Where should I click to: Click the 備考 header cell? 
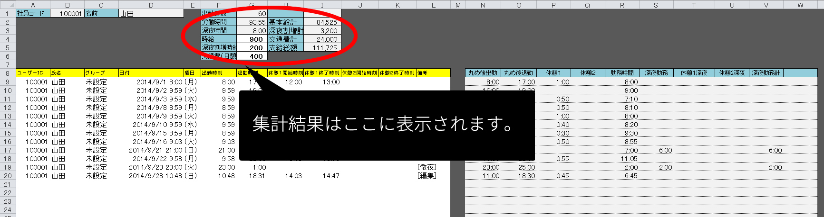433,73
